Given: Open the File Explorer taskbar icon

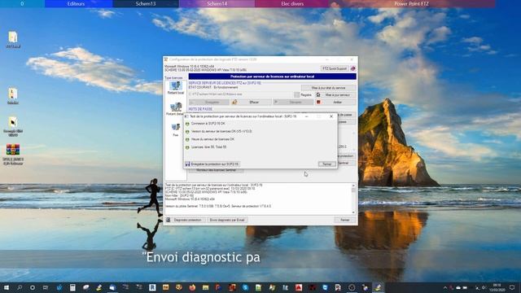Looking at the screenshot, I should point(205,287).
